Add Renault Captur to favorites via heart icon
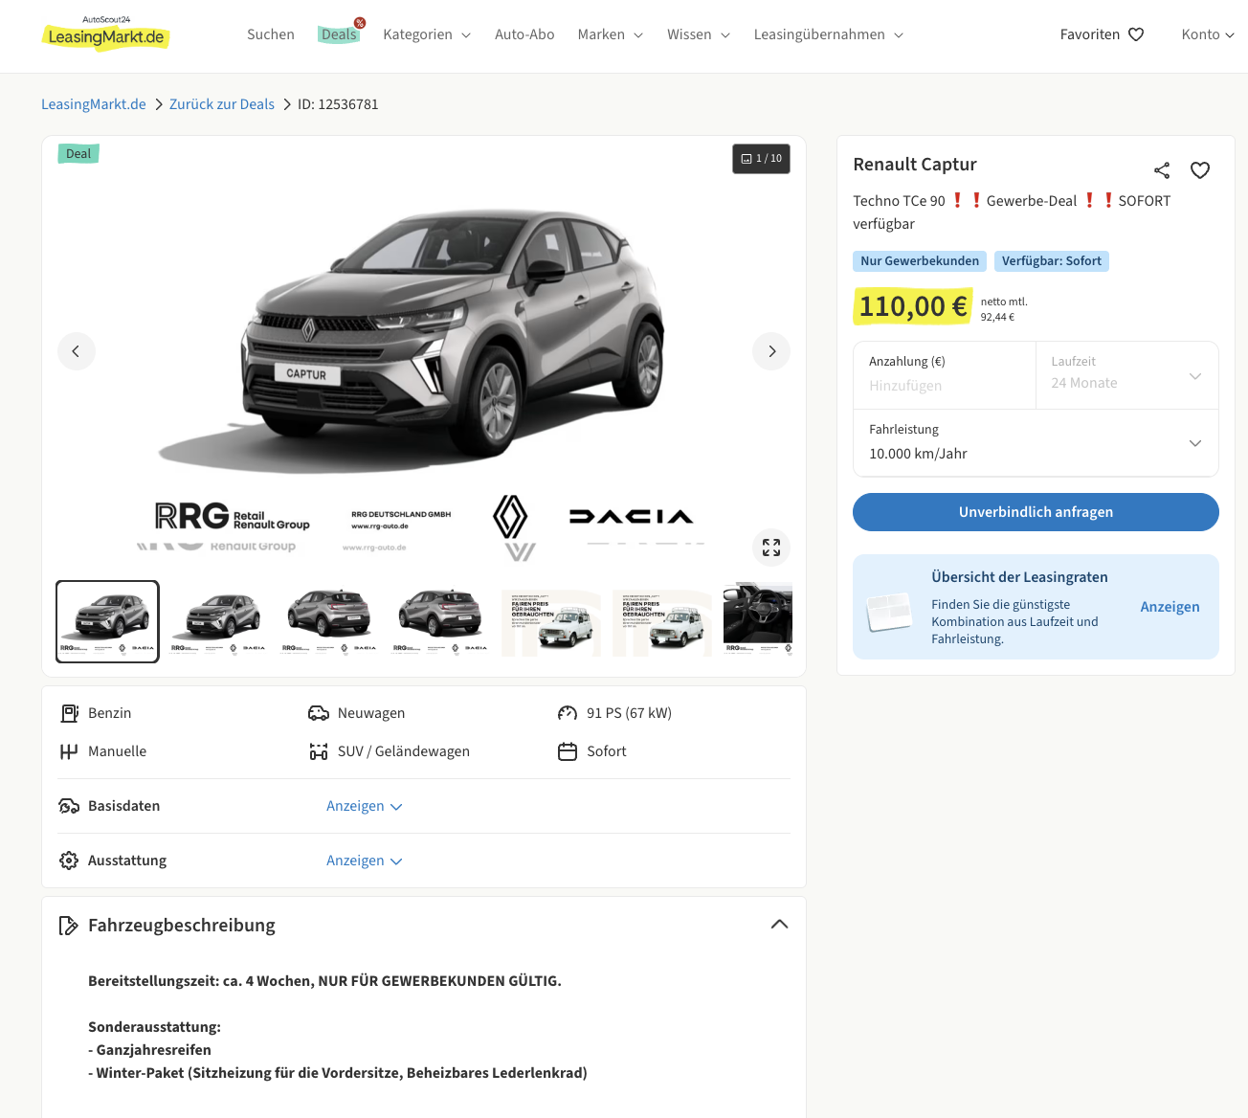This screenshot has width=1248, height=1118. click(x=1200, y=170)
